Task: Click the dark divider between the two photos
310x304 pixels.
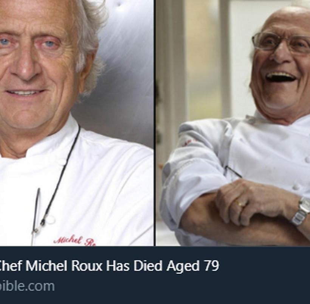Action: (155, 123)
